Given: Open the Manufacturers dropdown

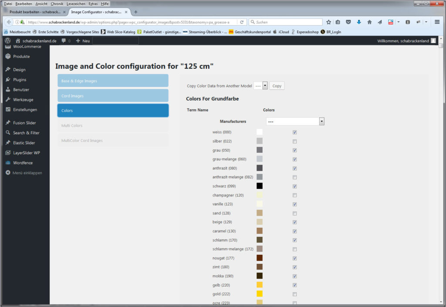Looking at the screenshot, I should click(x=295, y=121).
